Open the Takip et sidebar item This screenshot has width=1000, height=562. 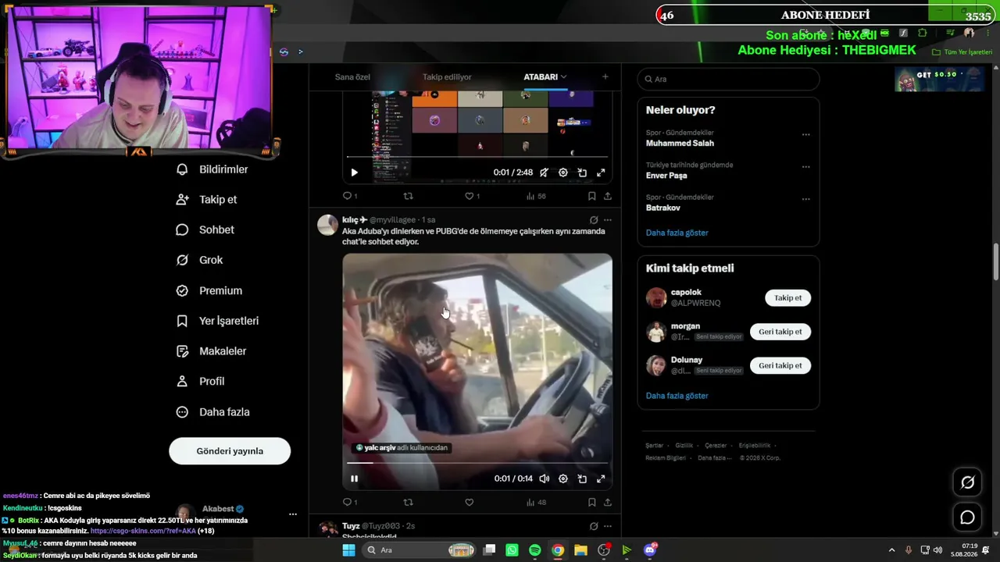pyautogui.click(x=207, y=200)
